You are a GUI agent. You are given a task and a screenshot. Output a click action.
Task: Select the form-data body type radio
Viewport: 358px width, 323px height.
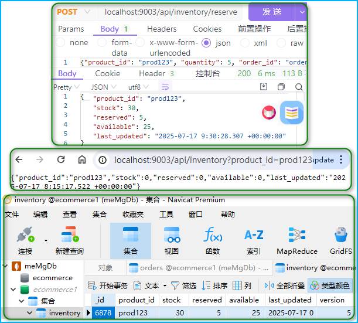102,42
